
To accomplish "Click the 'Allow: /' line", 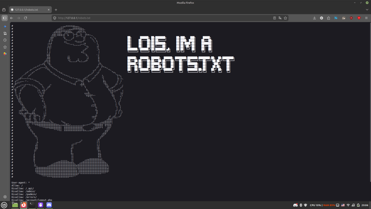I will coord(17,185).
